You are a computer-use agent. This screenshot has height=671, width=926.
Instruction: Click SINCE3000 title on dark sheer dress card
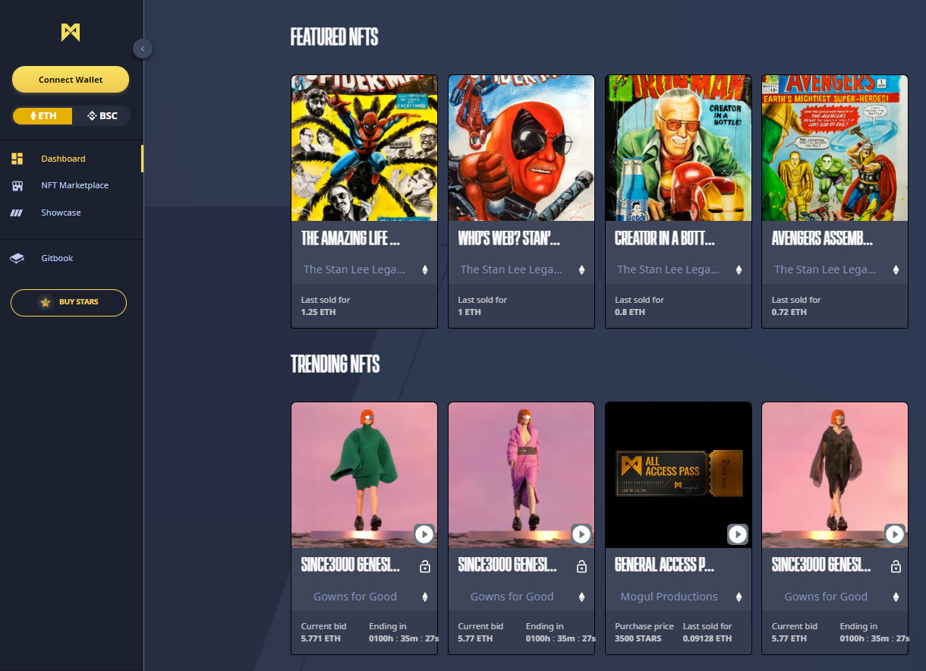(821, 565)
